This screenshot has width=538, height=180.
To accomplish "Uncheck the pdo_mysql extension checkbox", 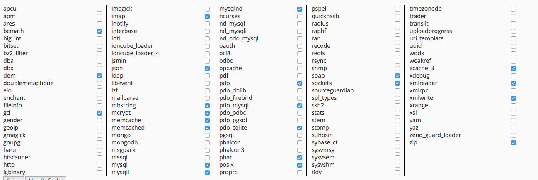I will pyautogui.click(x=300, y=105).
